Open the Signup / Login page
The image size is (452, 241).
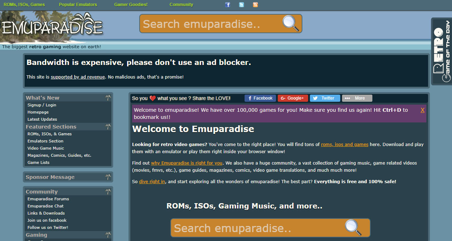click(x=42, y=105)
